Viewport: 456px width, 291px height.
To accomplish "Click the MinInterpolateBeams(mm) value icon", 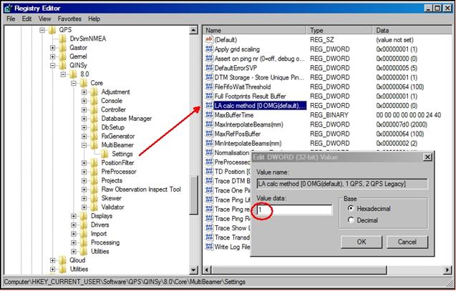I will (209, 143).
